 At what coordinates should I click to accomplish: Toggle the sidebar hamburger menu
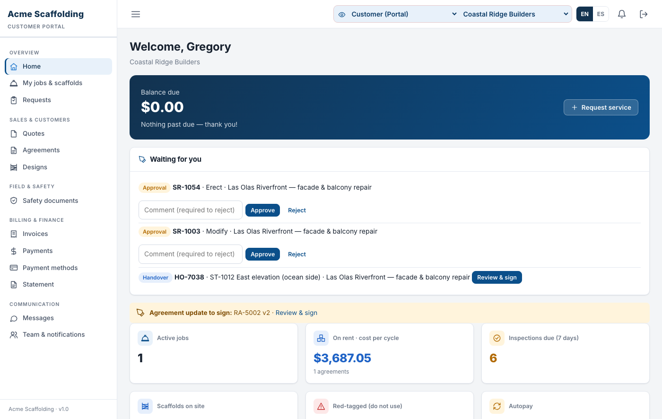(136, 14)
